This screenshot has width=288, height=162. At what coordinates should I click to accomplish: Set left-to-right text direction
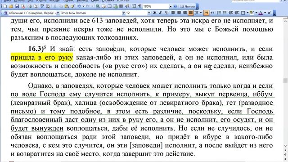[x=206, y=13]
